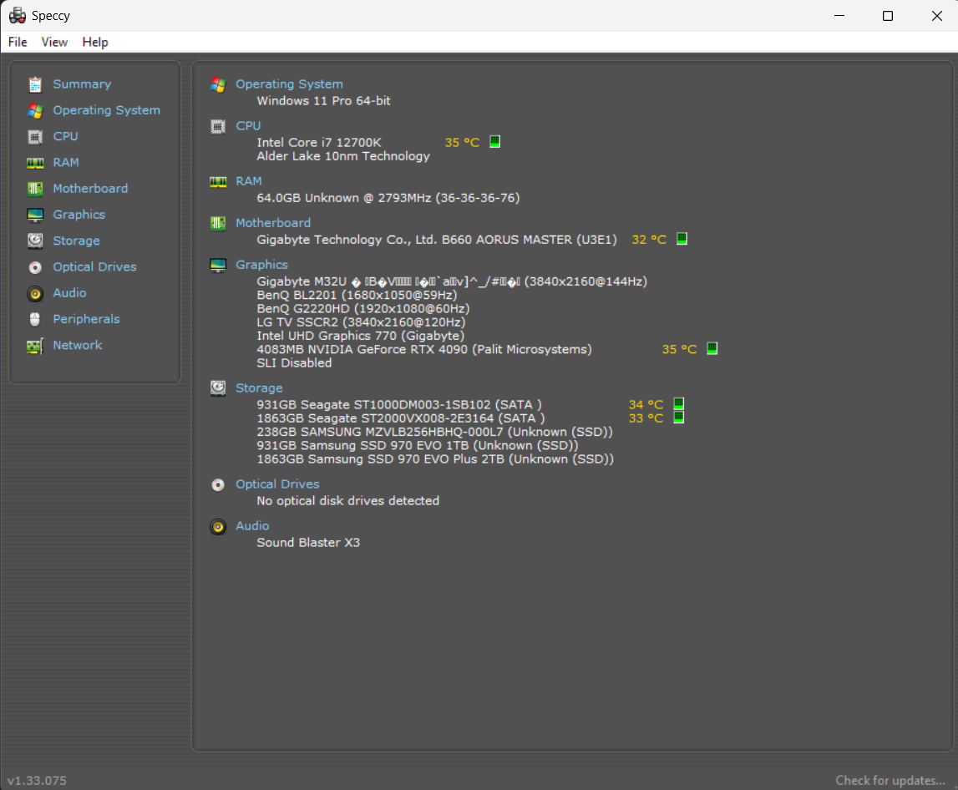958x790 pixels.
Task: Click the NVIDIA GeForce RTX 4090 line
Action: pos(424,349)
